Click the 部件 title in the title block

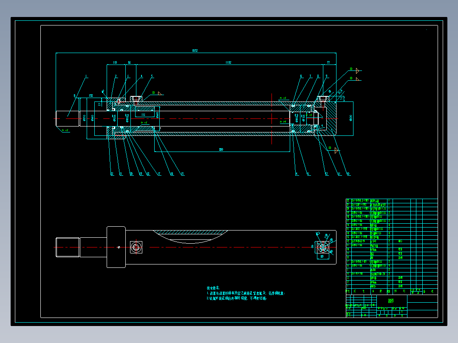391,301
